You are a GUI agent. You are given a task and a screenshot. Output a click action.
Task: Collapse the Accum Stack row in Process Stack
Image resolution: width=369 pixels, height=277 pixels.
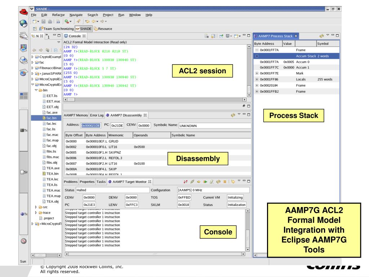click(x=257, y=56)
